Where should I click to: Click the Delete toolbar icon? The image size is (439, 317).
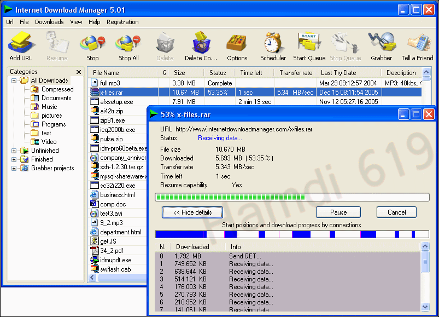click(x=165, y=43)
